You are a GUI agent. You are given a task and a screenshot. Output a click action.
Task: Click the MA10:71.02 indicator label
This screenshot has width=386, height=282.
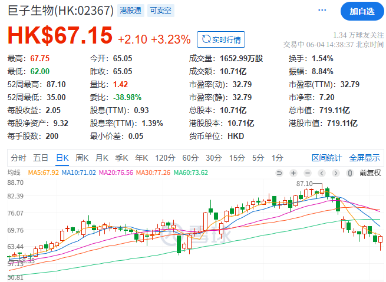pos(78,172)
